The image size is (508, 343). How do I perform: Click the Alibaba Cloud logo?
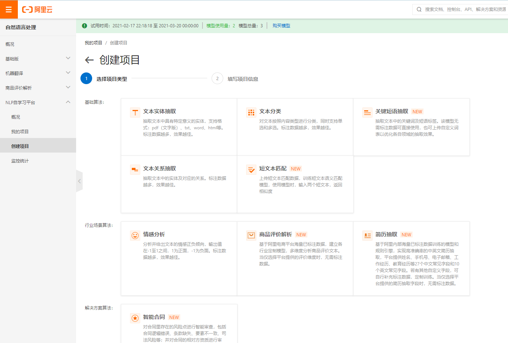(x=37, y=9)
